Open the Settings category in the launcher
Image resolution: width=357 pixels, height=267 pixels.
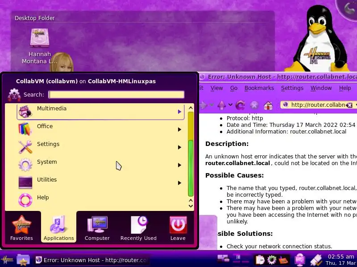click(100, 147)
